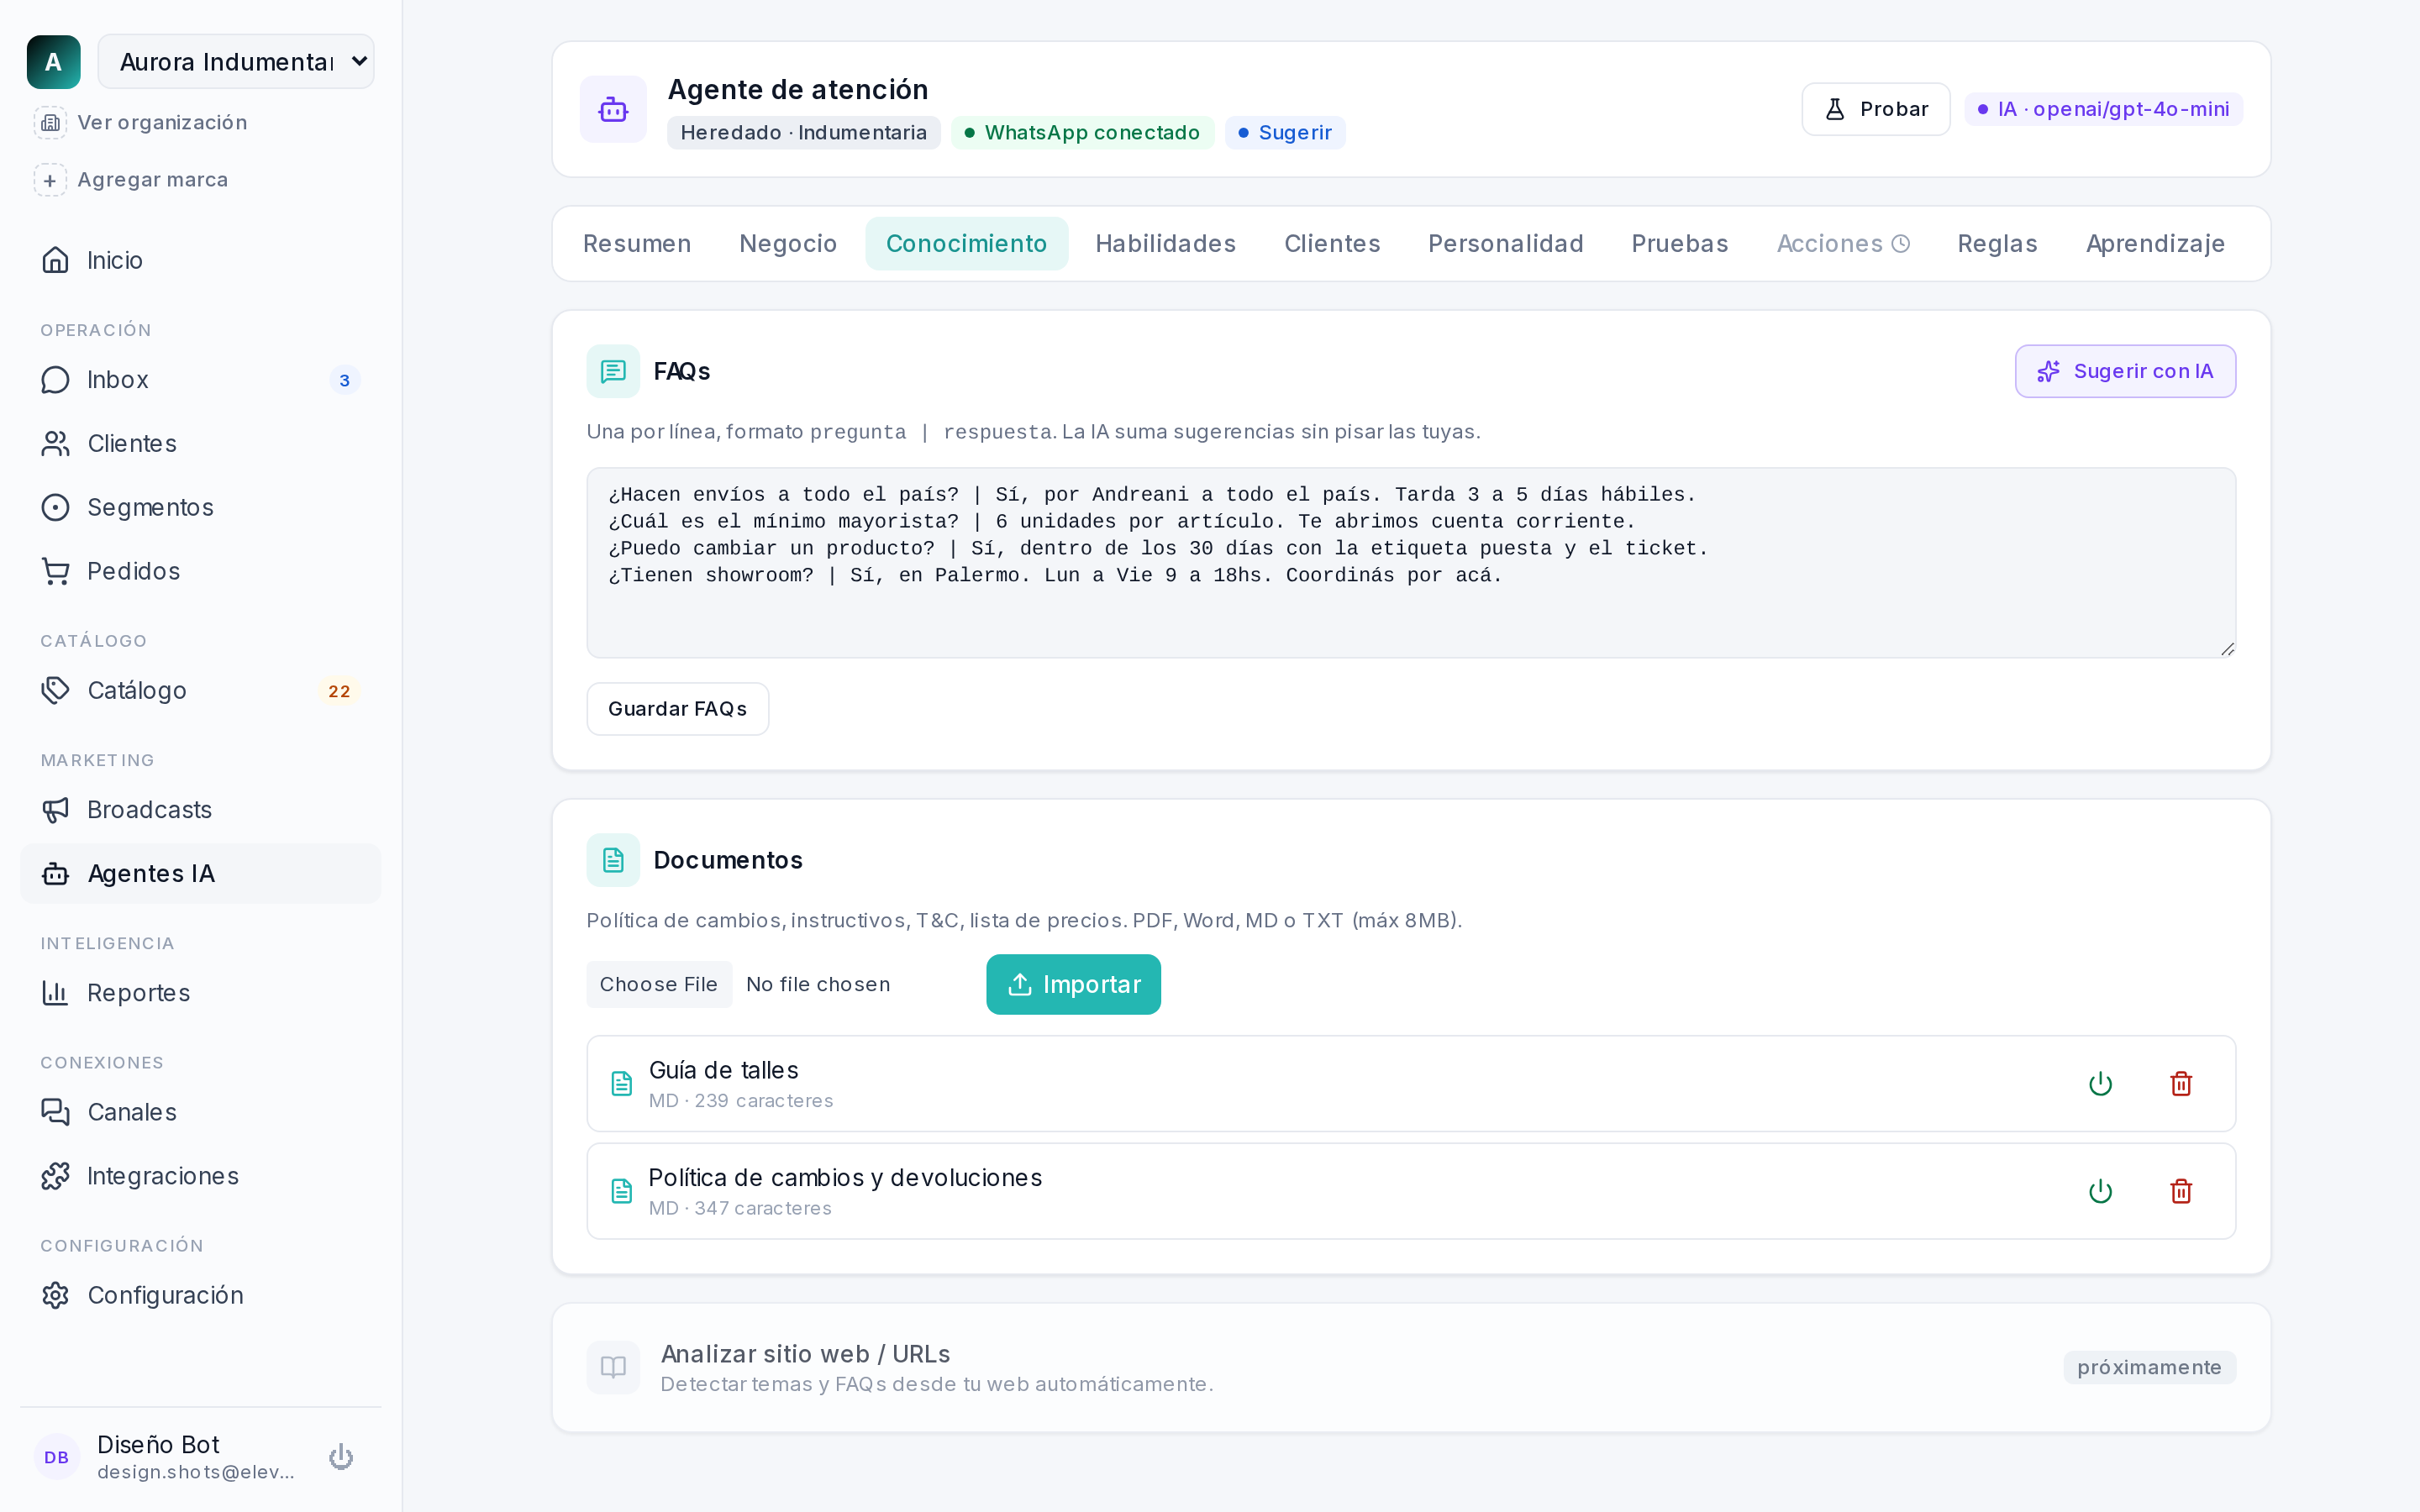Click the Sugerir con IA button
Image resolution: width=2420 pixels, height=1512 pixels.
(2125, 371)
